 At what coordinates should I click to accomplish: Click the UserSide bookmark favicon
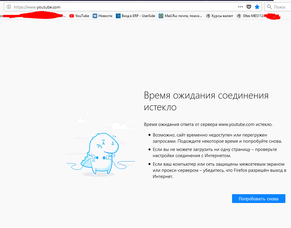118,16
